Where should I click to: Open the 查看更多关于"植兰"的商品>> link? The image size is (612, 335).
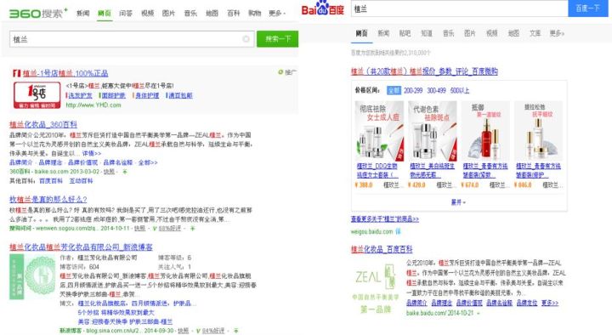[x=385, y=219]
